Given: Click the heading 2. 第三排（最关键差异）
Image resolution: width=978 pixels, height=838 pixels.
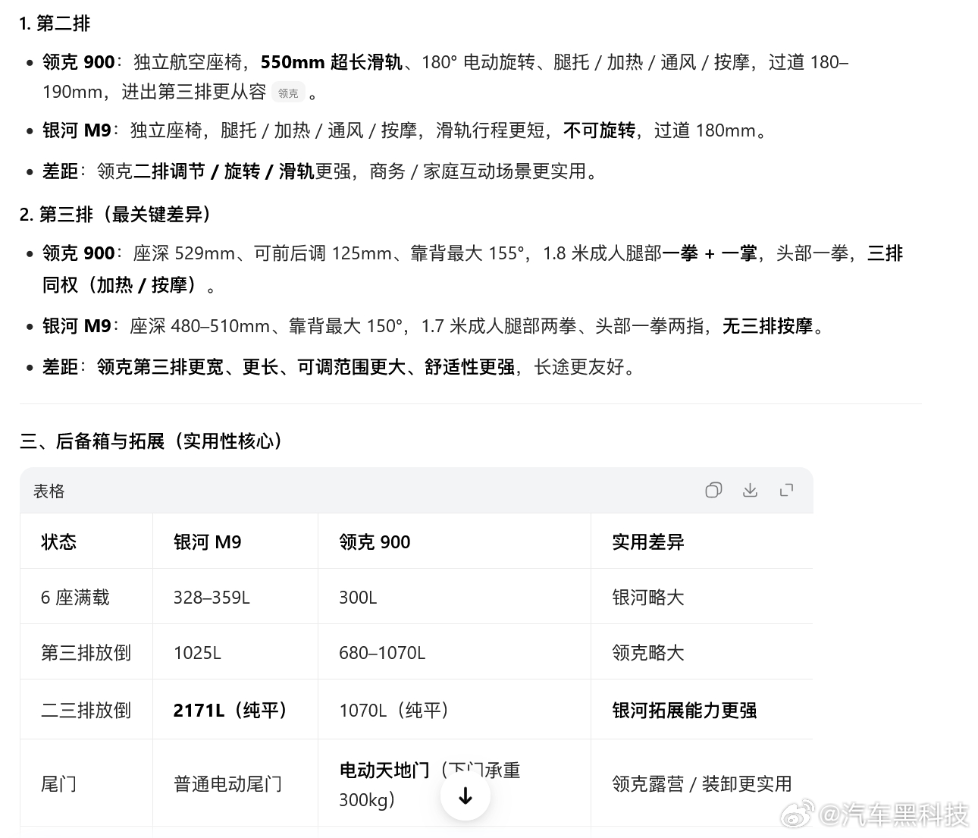Looking at the screenshot, I should [114, 215].
